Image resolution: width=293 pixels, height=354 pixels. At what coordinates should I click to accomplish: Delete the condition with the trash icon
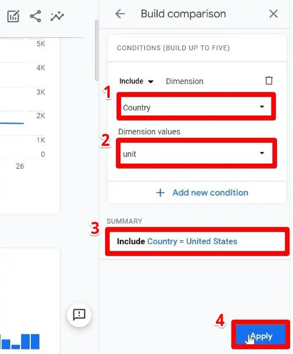pyautogui.click(x=268, y=81)
